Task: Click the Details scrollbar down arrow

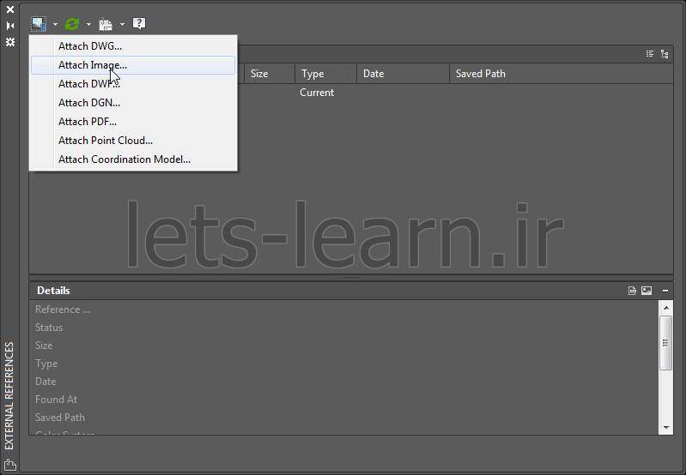Action: click(x=666, y=427)
